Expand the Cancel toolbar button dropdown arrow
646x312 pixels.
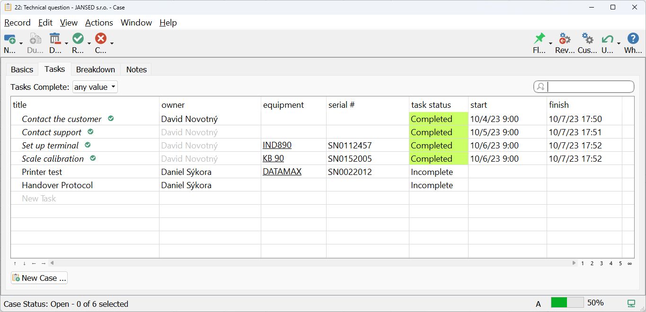112,43
